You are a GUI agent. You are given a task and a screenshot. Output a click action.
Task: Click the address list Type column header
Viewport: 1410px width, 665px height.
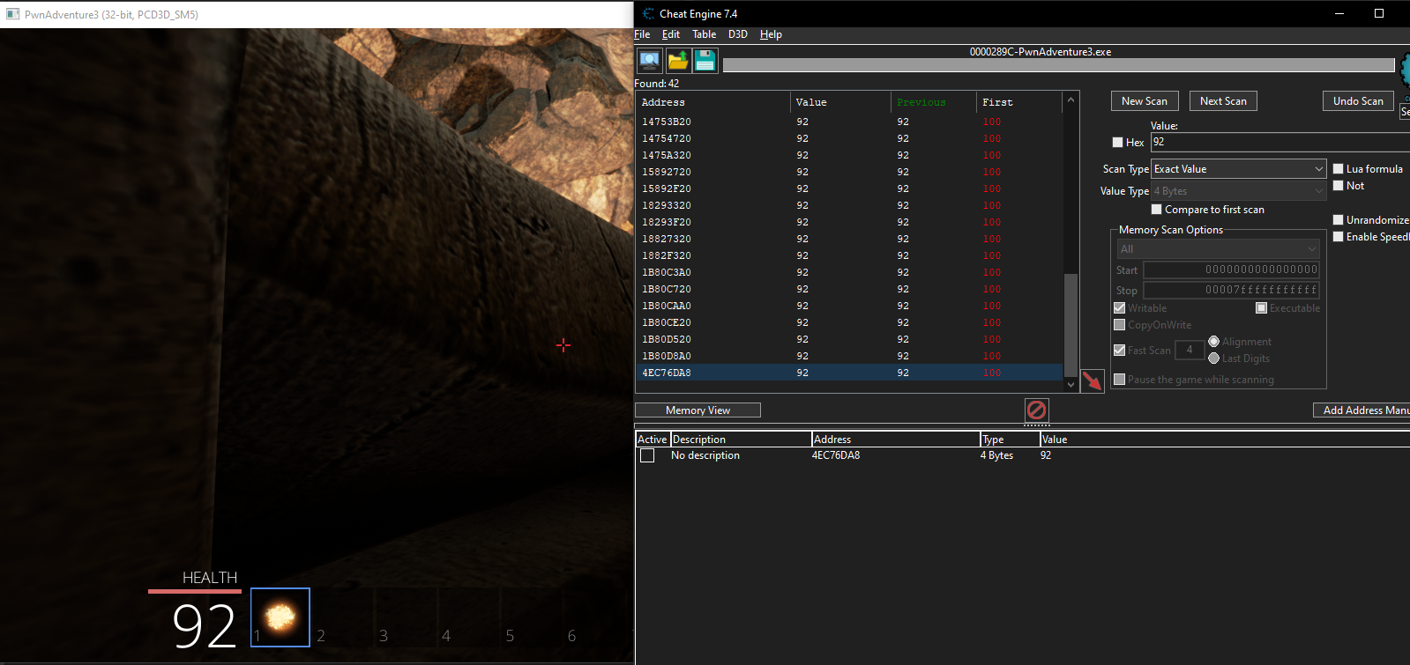pos(1010,440)
